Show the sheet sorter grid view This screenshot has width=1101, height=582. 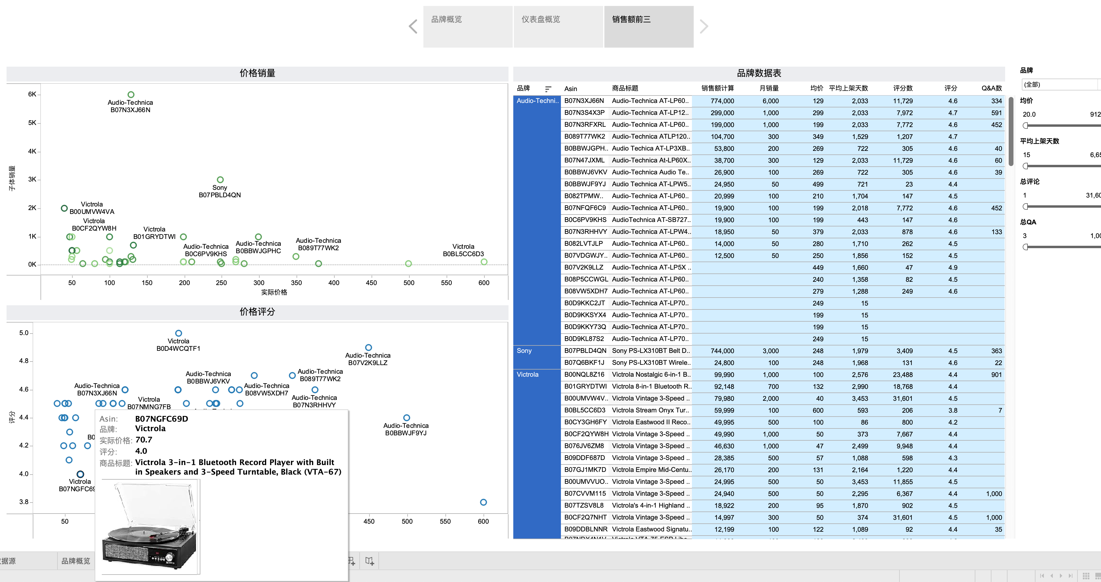(1086, 575)
